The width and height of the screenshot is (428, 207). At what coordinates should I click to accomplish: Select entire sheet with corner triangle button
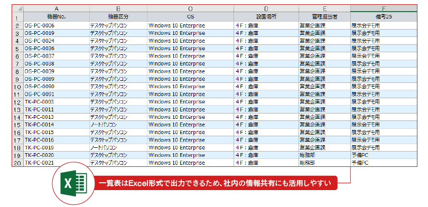click(18, 8)
